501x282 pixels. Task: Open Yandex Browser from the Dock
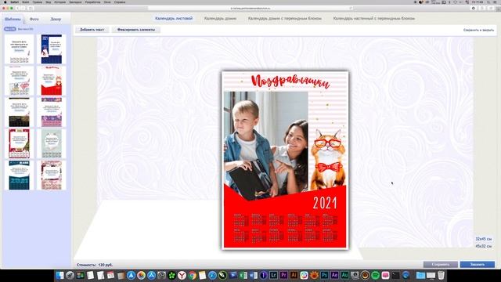(182, 275)
